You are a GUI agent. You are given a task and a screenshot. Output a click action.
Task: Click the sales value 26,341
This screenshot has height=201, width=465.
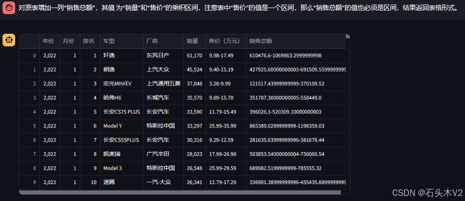(194, 182)
